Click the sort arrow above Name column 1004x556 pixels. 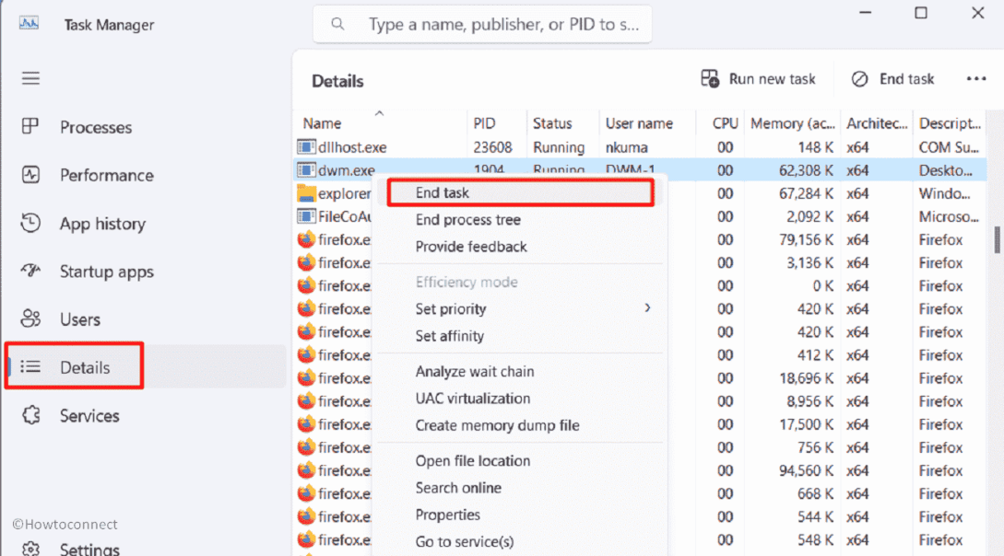(379, 113)
